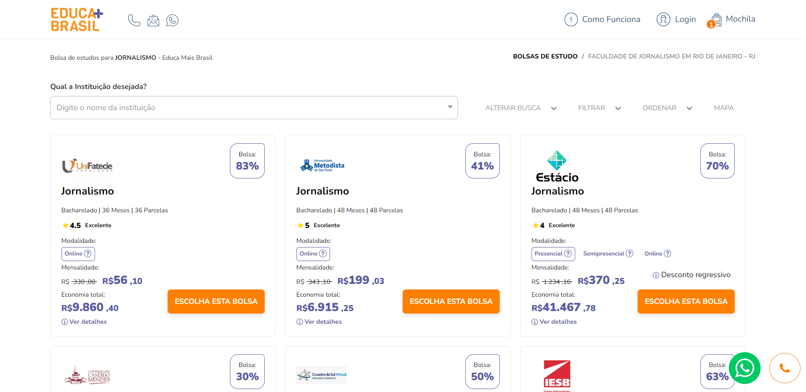Viewport: 806px width, 392px height.
Task: Select Online modality on the Estácio card
Action: (658, 254)
